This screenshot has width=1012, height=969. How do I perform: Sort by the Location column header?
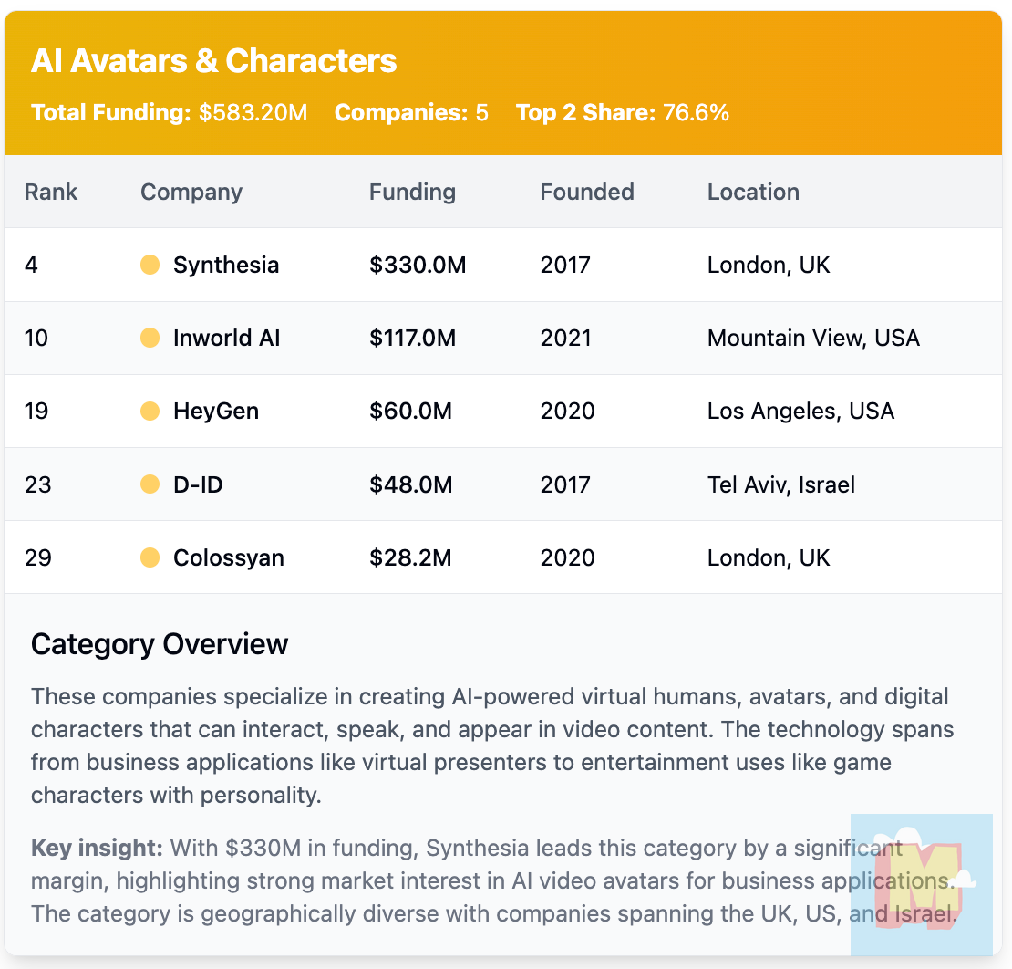pos(753,192)
